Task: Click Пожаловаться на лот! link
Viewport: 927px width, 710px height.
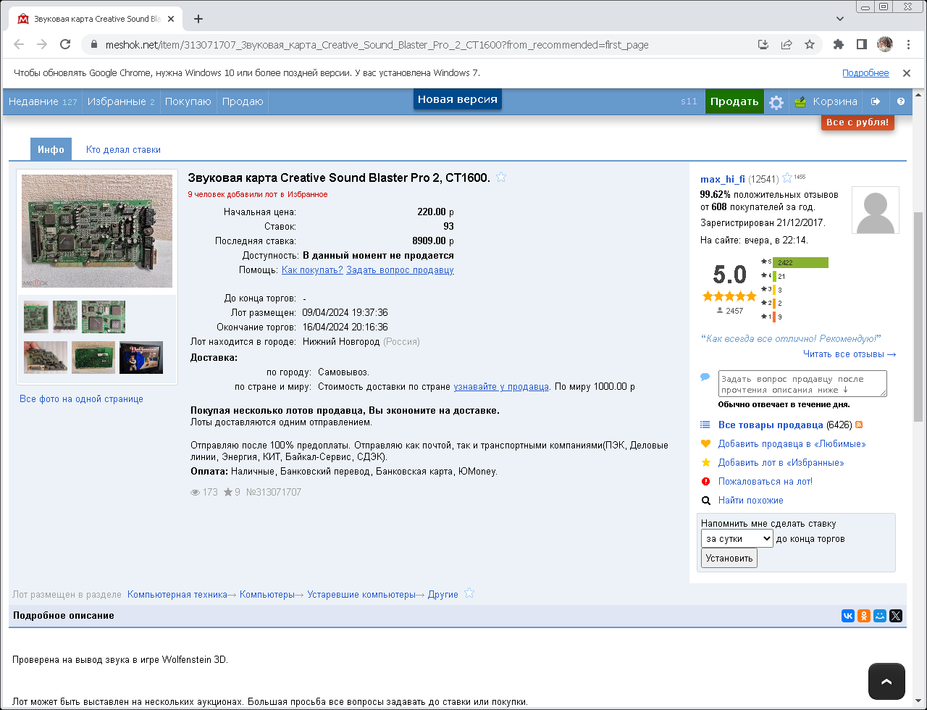Action: (765, 481)
